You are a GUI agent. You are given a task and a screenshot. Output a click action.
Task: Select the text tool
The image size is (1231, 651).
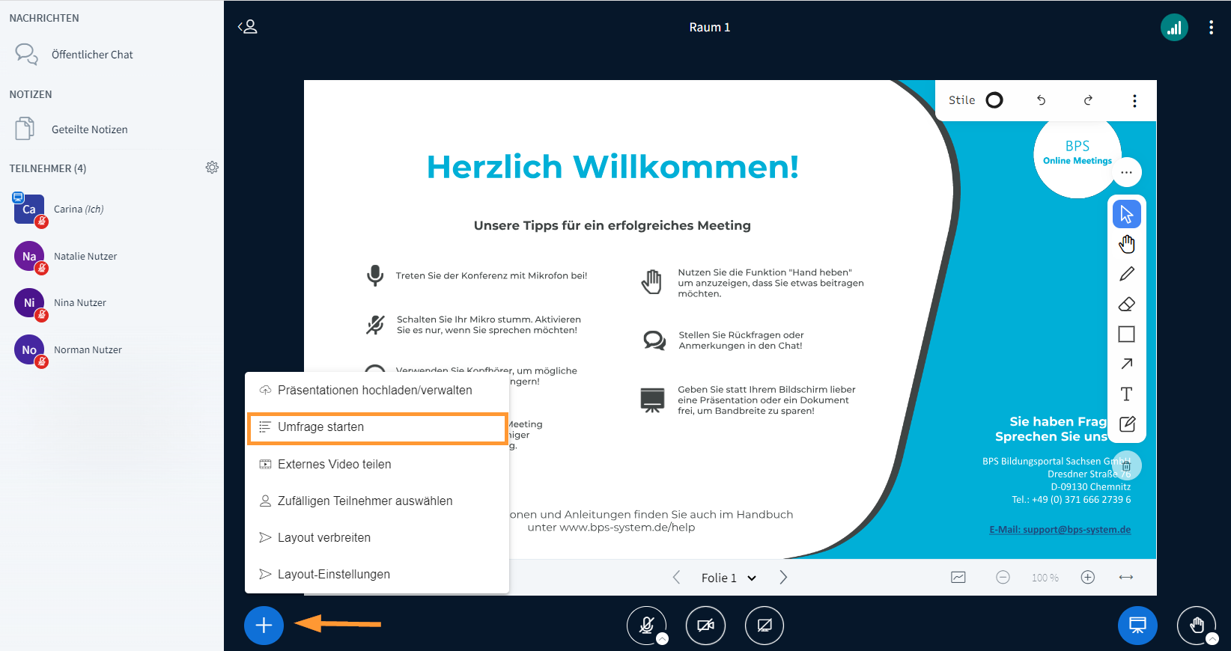(x=1126, y=394)
